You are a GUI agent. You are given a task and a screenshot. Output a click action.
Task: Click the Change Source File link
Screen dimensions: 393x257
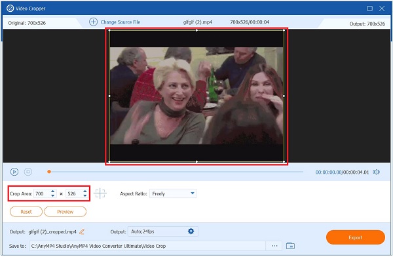(121, 22)
